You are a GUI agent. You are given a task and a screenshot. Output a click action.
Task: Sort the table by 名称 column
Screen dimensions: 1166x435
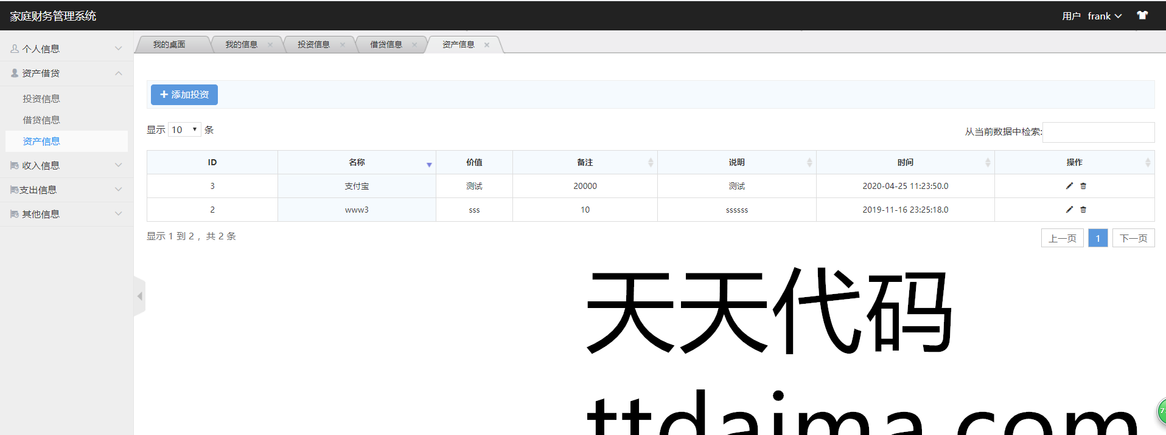357,162
